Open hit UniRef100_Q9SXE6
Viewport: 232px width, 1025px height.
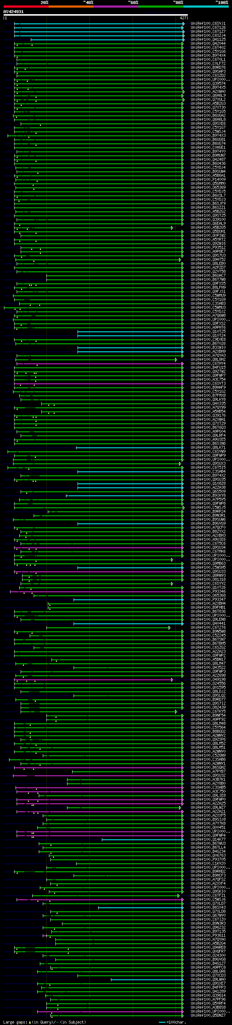point(208,124)
